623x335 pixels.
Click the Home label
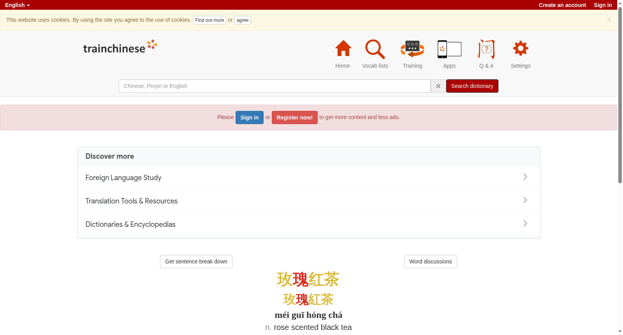(x=343, y=66)
